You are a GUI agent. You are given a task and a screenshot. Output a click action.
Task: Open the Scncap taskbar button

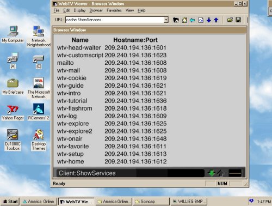151,202
